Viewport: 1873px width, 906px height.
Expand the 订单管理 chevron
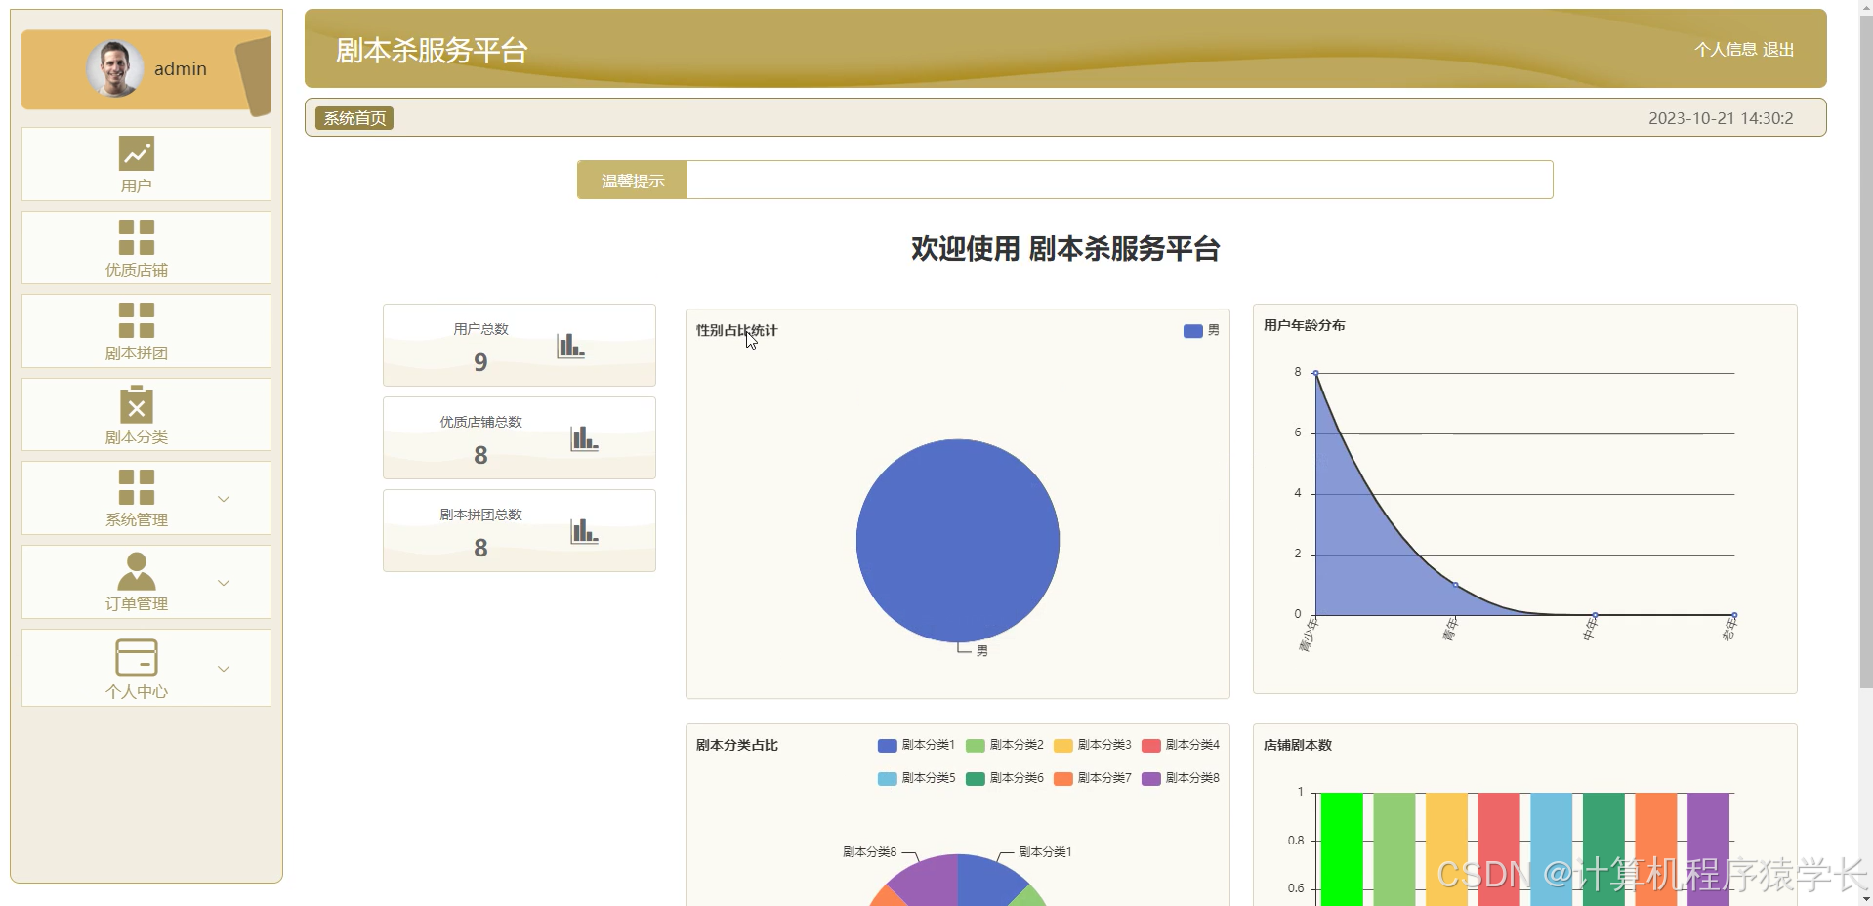pyautogui.click(x=224, y=583)
